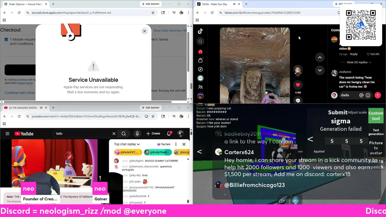Start YouTube voice search microphone
This screenshot has width=386, height=217.
click(x=137, y=134)
